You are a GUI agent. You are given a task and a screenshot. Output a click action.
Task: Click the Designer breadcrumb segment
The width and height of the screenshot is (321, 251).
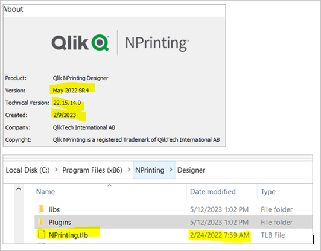click(x=191, y=170)
